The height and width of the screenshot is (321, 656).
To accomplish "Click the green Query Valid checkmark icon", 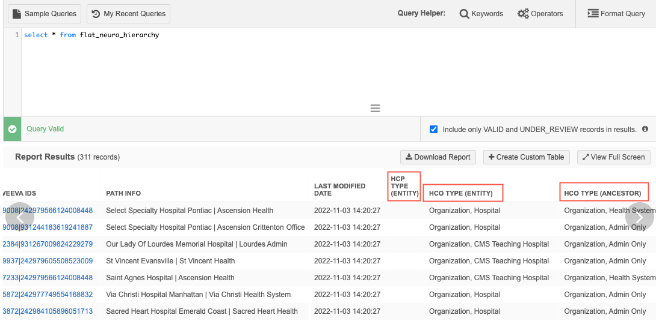I will (x=12, y=129).
